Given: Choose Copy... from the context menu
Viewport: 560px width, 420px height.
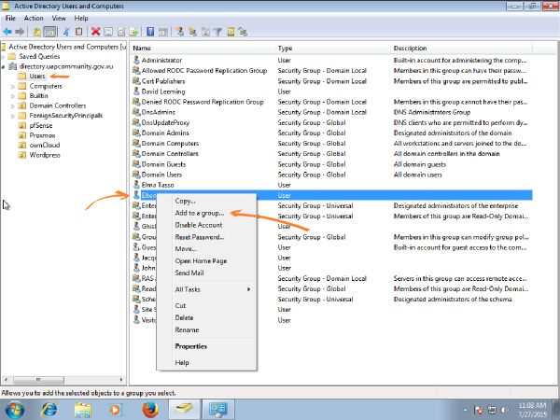Looking at the screenshot, I should [207, 201].
